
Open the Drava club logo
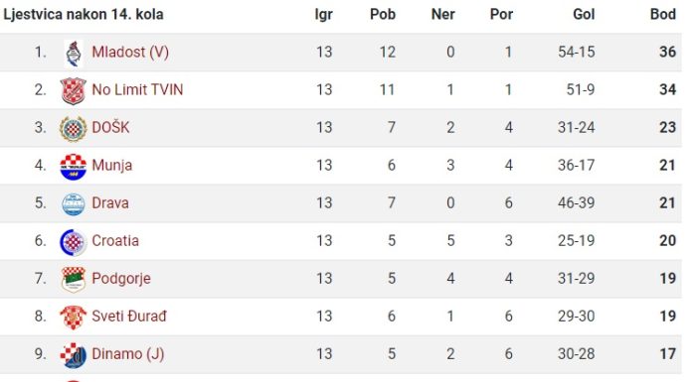click(x=74, y=204)
